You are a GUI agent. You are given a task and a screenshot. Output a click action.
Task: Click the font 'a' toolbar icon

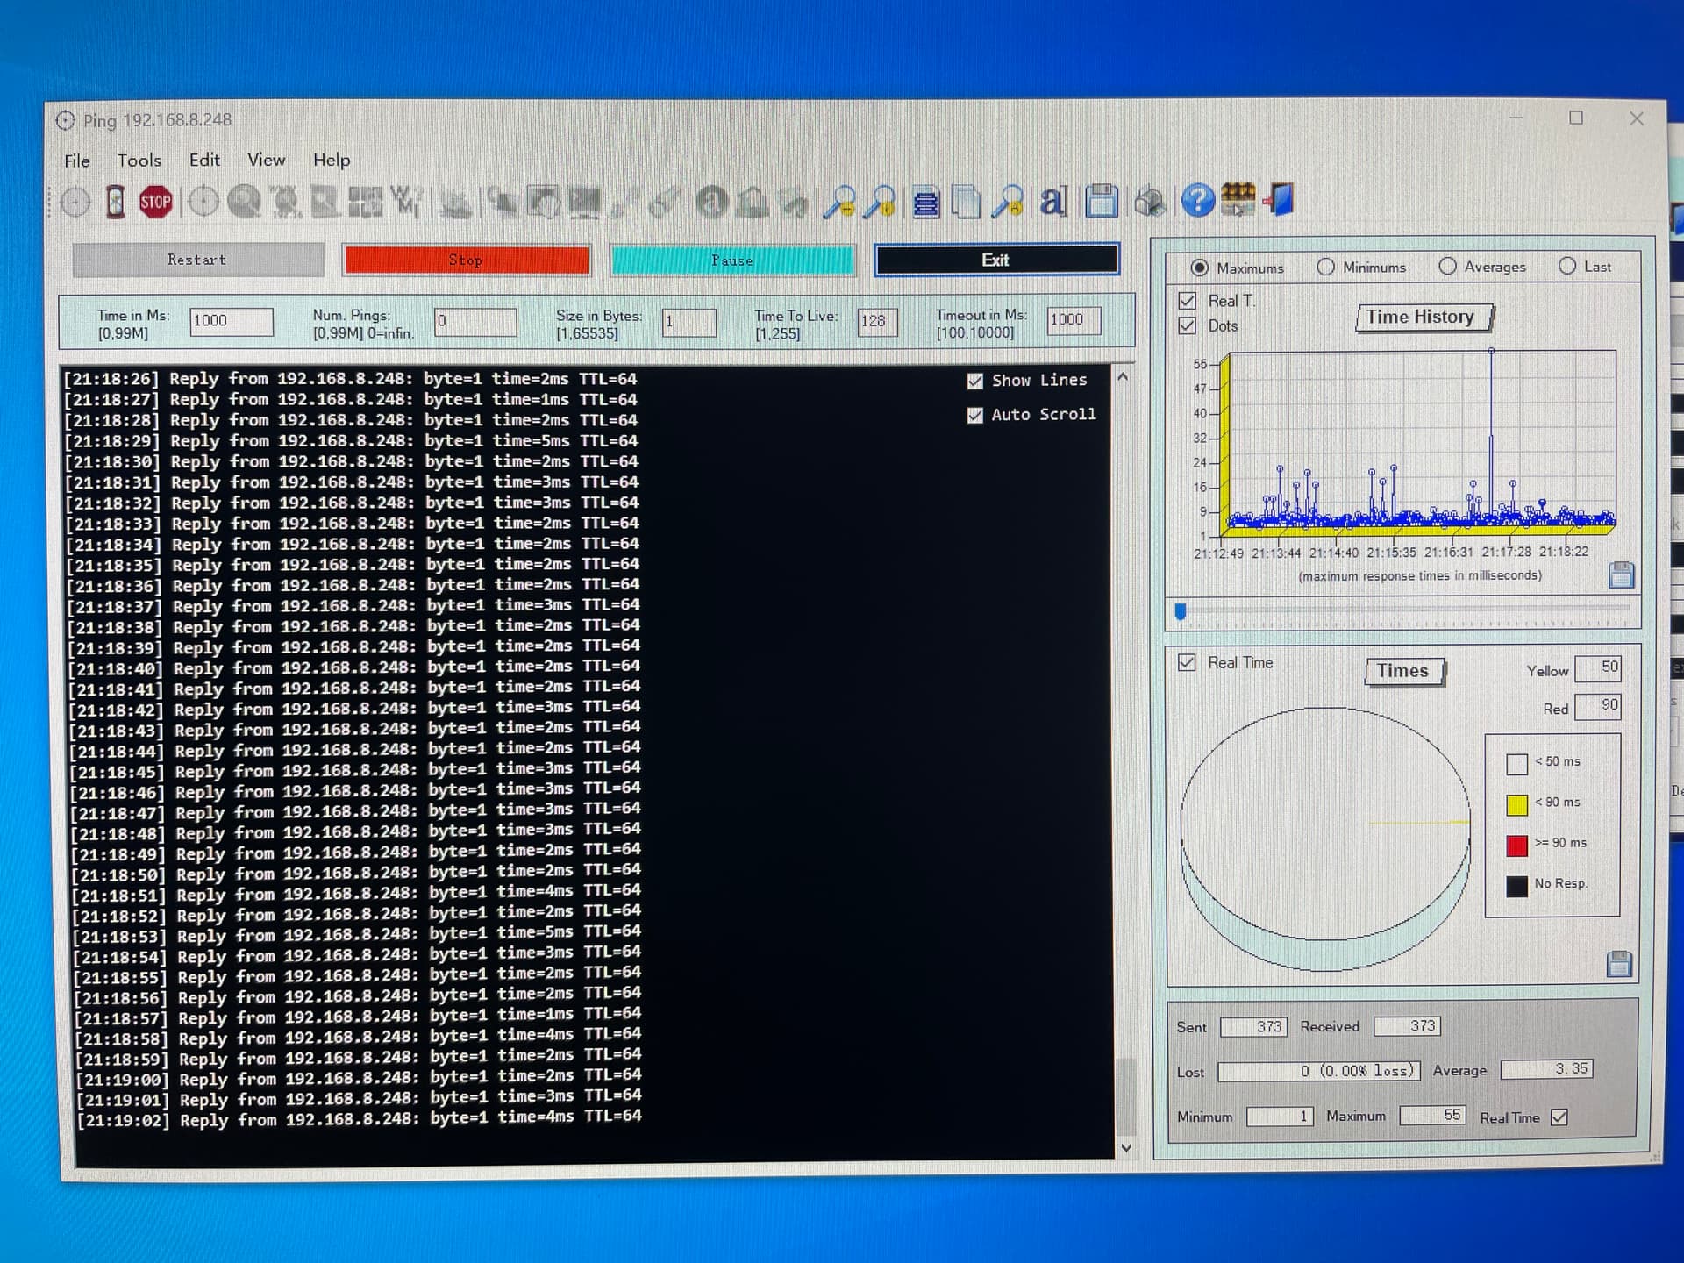(x=1052, y=202)
